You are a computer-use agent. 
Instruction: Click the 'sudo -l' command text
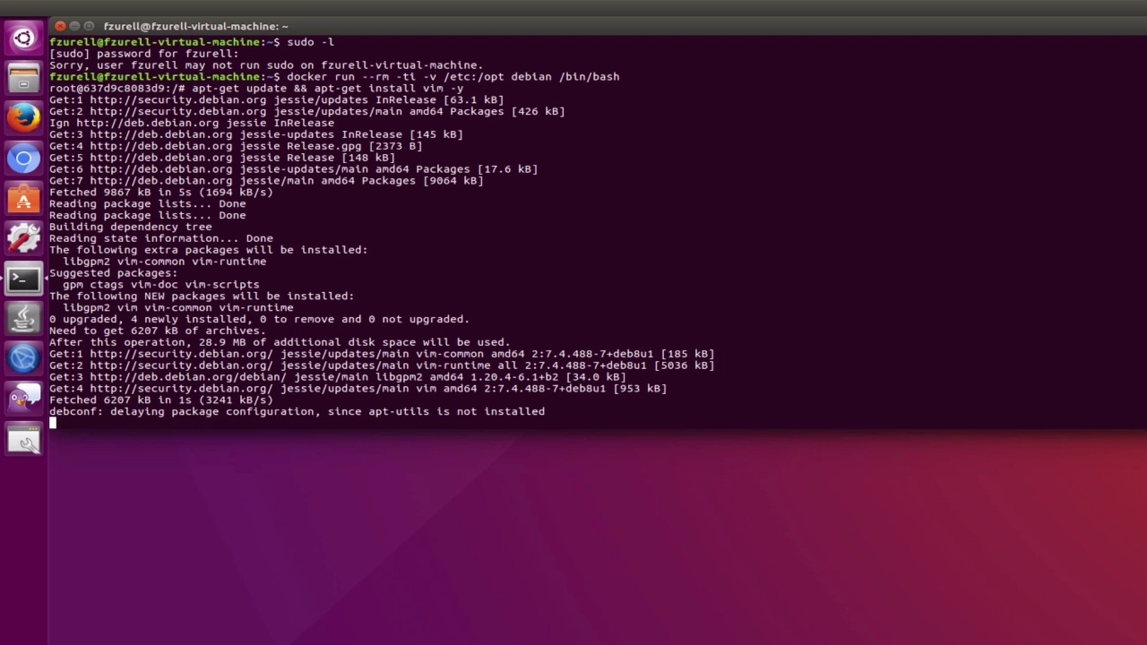(x=310, y=42)
